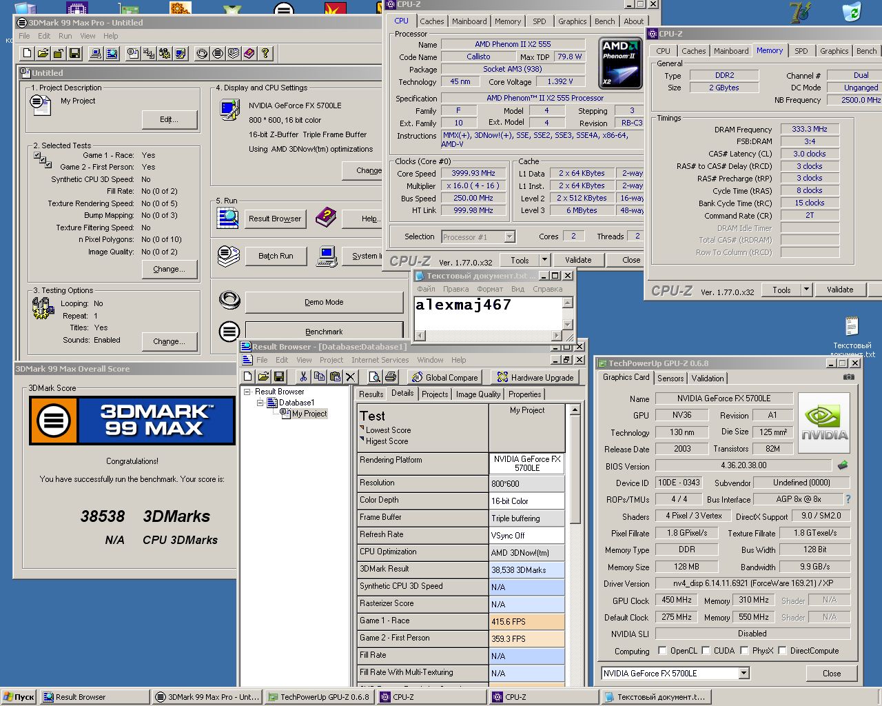This screenshot has width=882, height=706.
Task: Click Benchmark circle icon in 3DMark toolbar
Action: click(218, 53)
